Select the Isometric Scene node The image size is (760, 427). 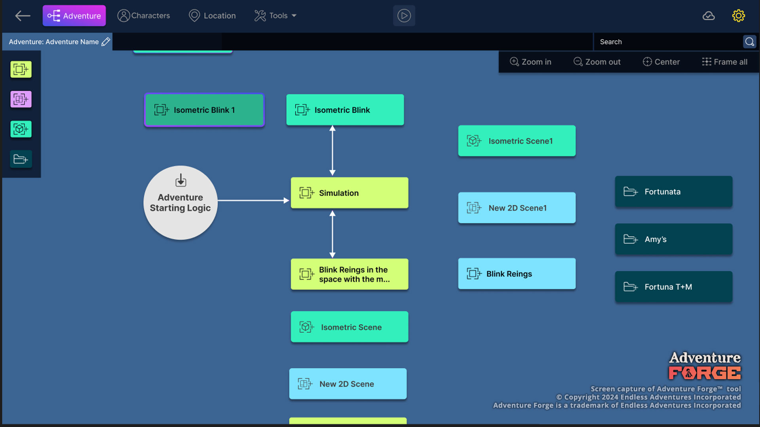(350, 327)
